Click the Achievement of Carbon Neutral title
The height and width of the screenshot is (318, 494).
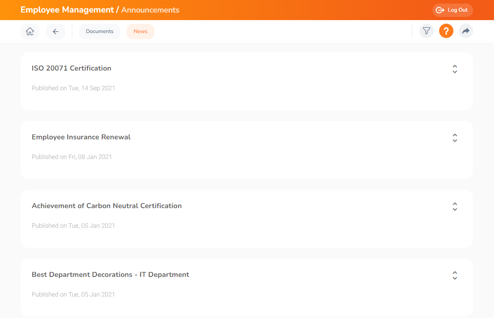106,205
